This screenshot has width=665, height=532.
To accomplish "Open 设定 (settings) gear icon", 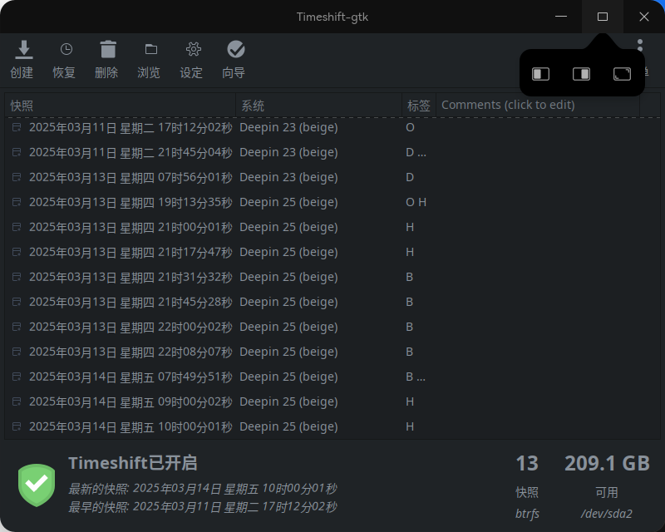I will [x=194, y=50].
